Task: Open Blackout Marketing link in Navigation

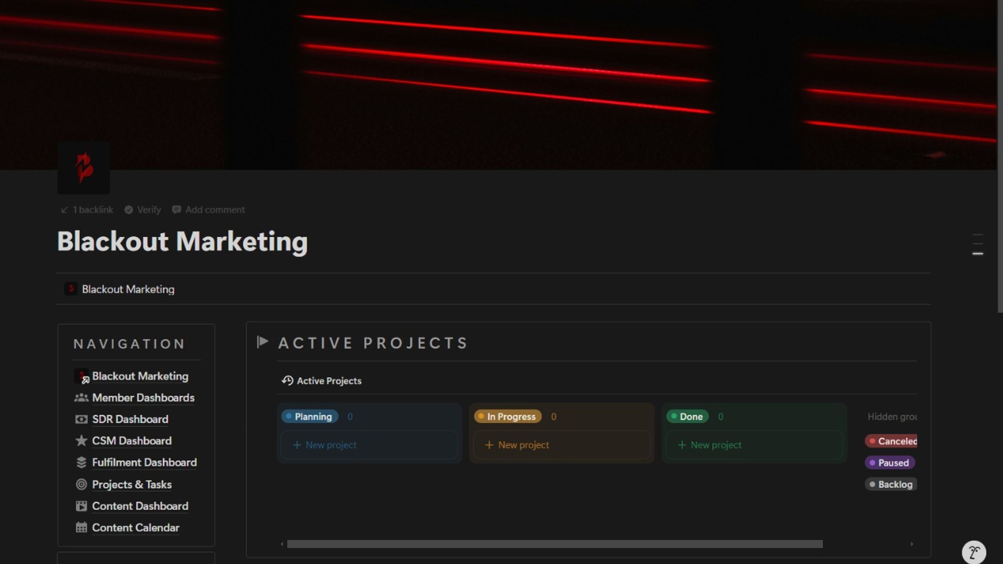Action: (140, 376)
